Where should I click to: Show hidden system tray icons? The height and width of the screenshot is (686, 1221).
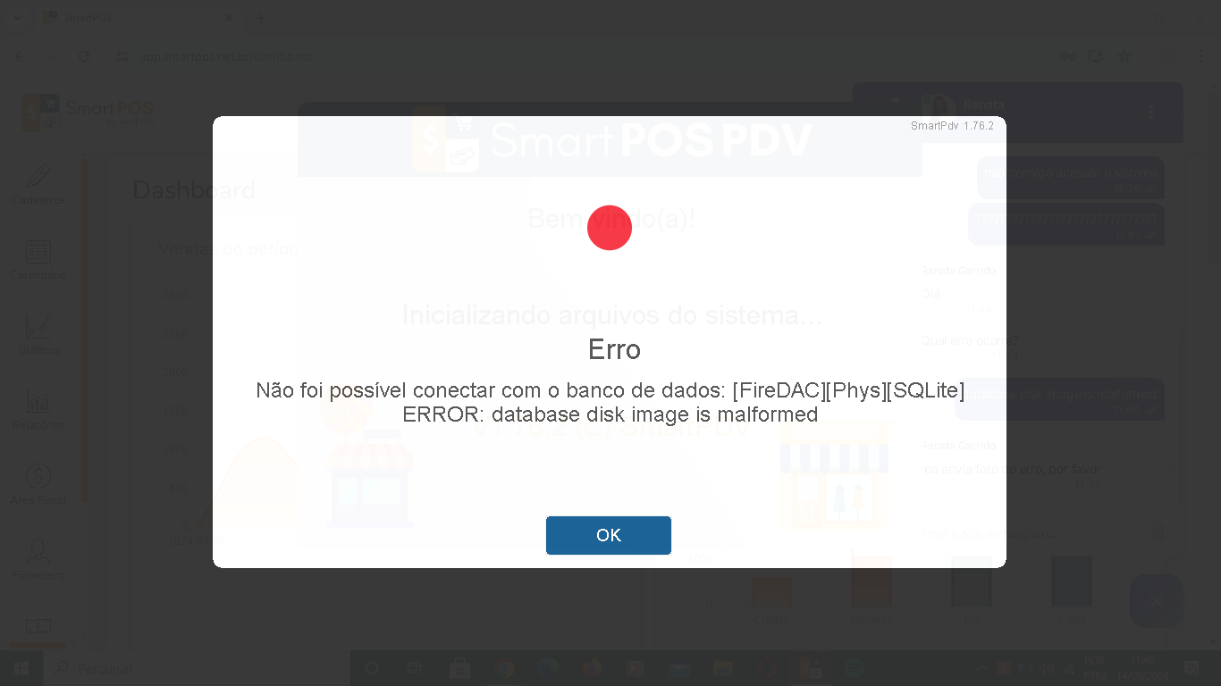(981, 668)
